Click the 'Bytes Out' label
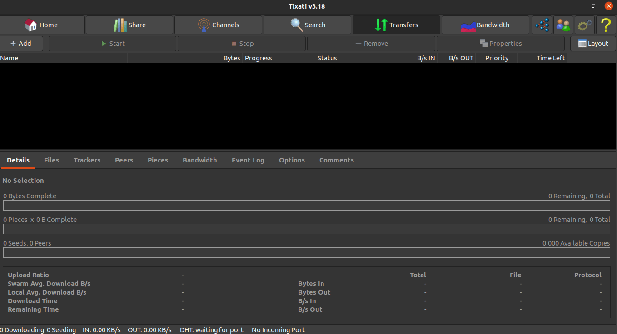The height and width of the screenshot is (334, 617). (314, 292)
